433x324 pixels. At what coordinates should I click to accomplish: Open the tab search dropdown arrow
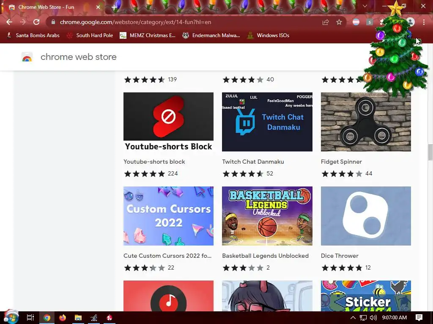point(365,6)
